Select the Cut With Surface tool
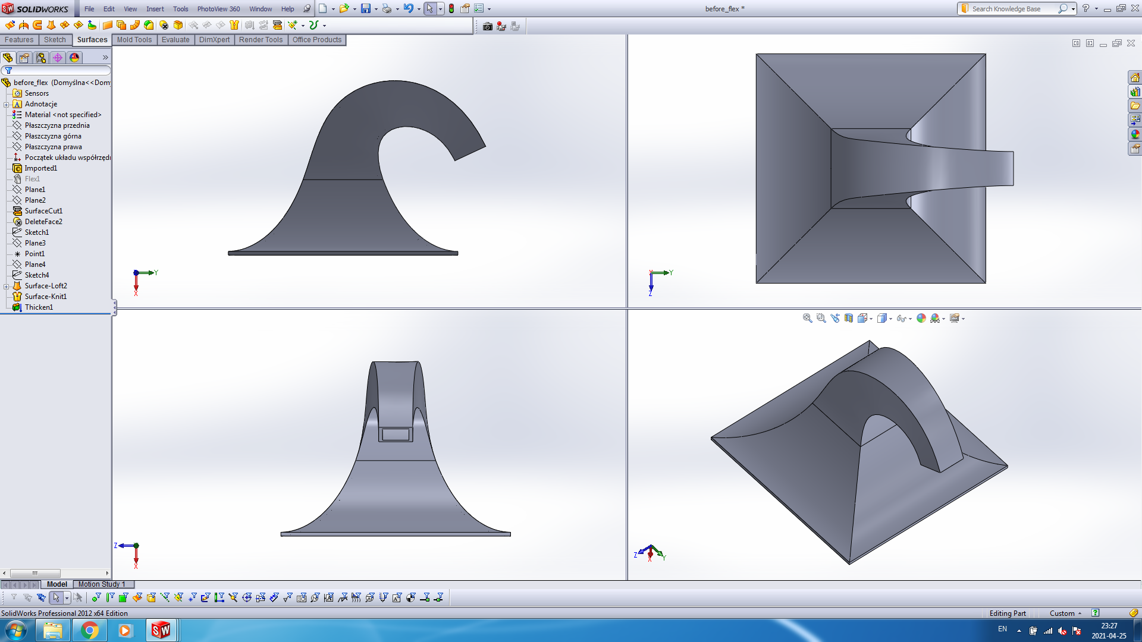The image size is (1142, 642). 277,25
